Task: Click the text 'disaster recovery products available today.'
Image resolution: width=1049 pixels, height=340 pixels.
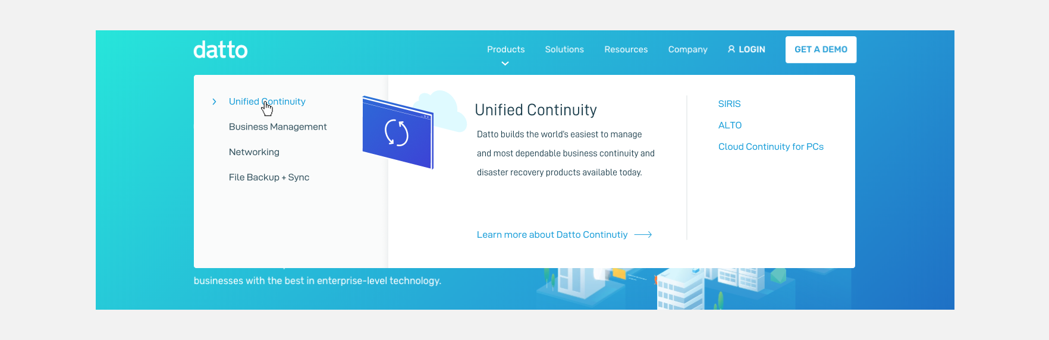Action: pyautogui.click(x=559, y=172)
